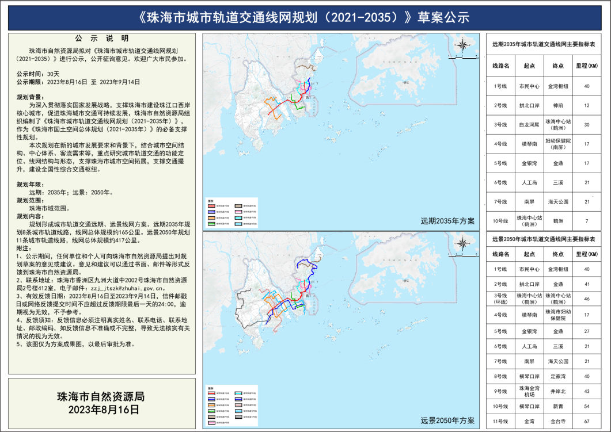611x432 pixels.
Task: Click brown swatch in the 2035 map legend
Action: pos(238,206)
